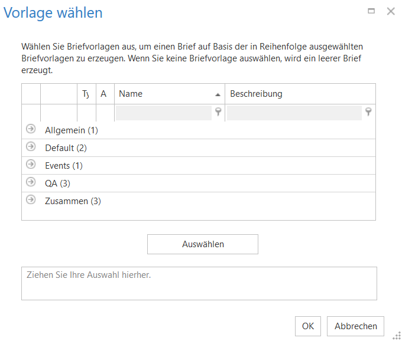Click the A column header

point(104,94)
